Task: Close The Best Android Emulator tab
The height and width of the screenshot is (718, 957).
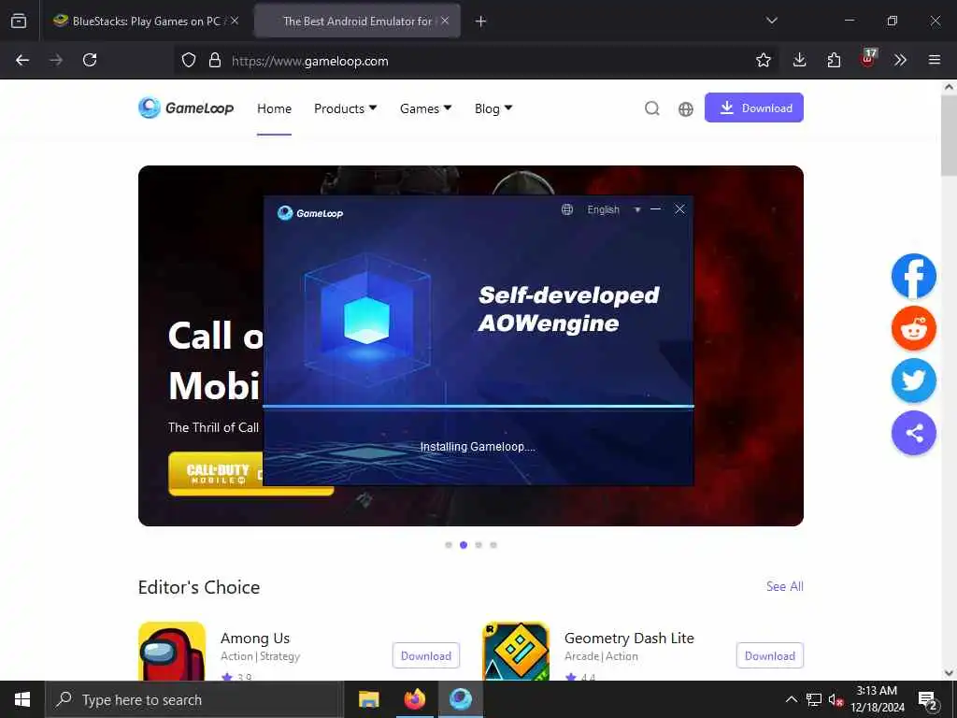Action: point(445,21)
